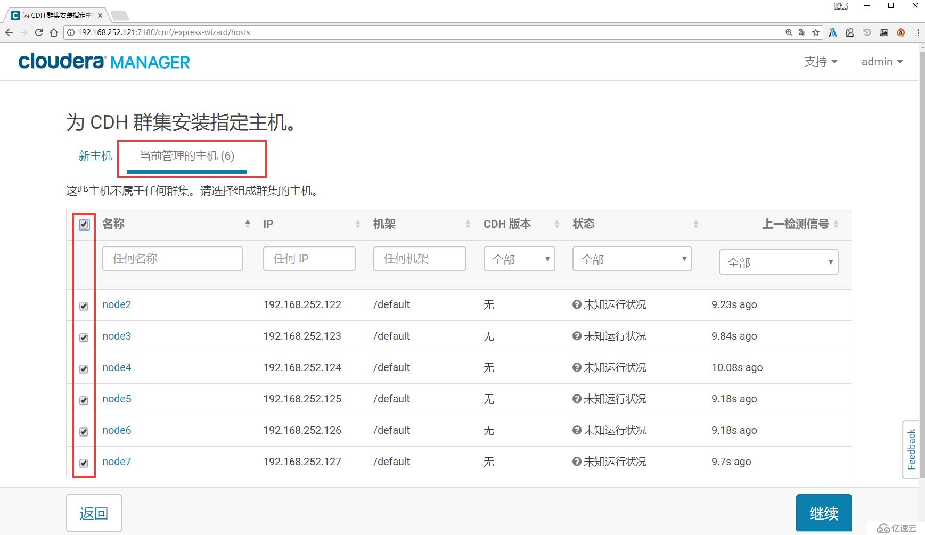Focus the 任何 IP filter field
Image resolution: width=925 pixels, height=535 pixels.
(x=309, y=259)
